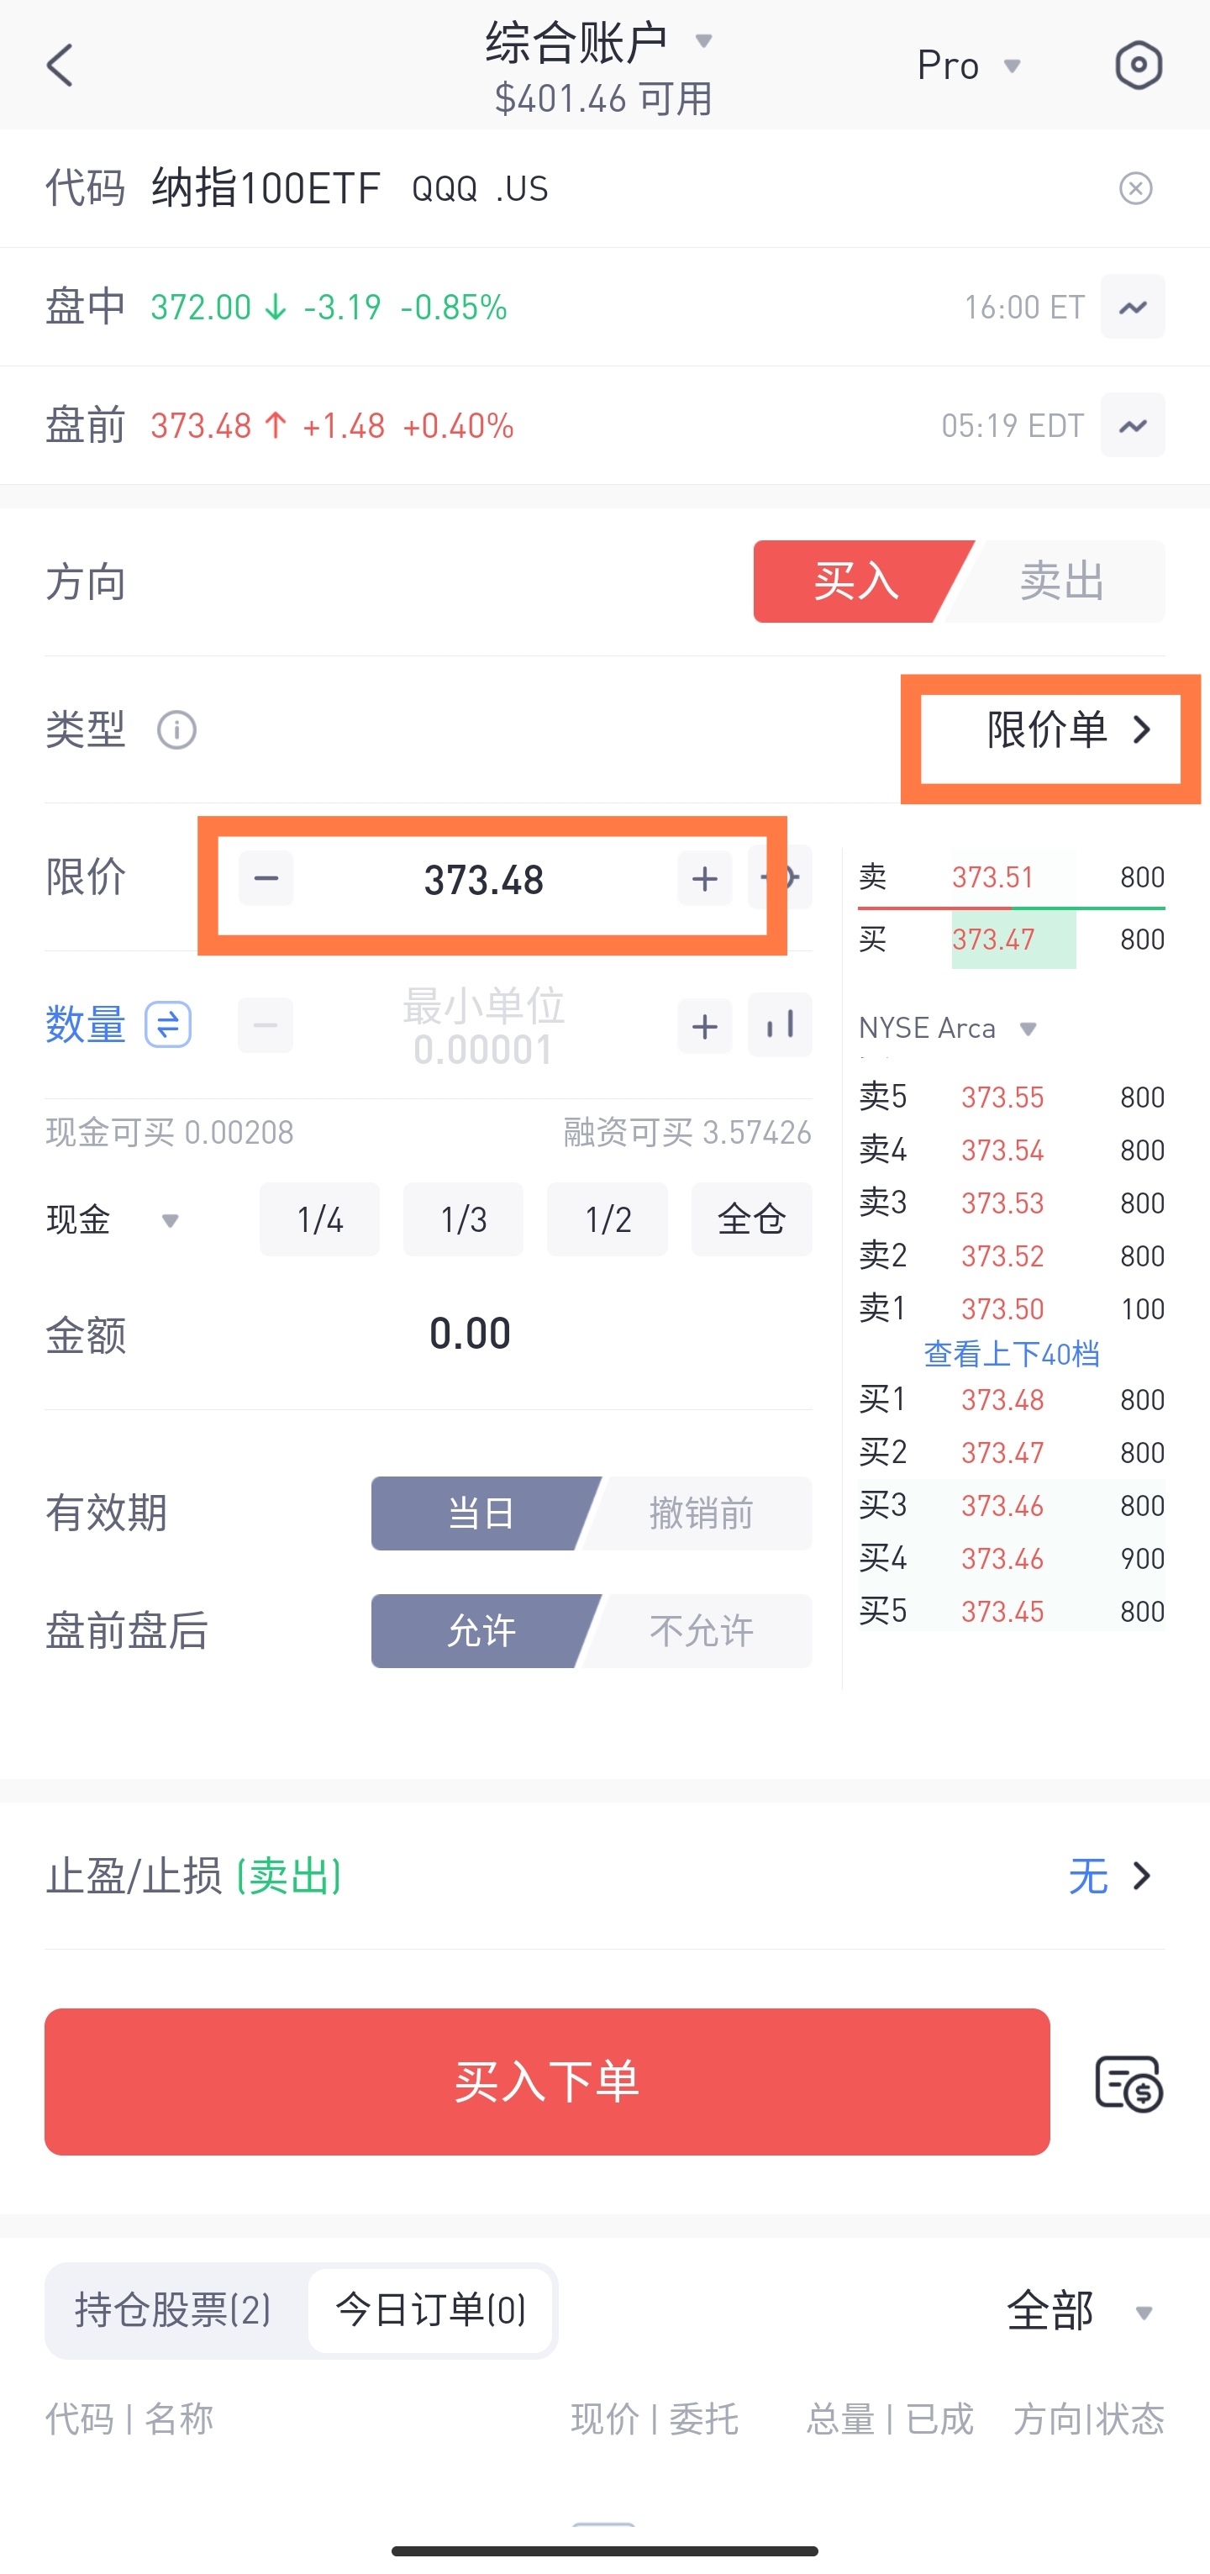Increase limit price with plus stepper
This screenshot has width=1210, height=2574.
coord(704,878)
